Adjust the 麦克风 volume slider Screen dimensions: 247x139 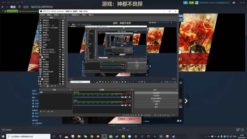[x=98, y=105]
